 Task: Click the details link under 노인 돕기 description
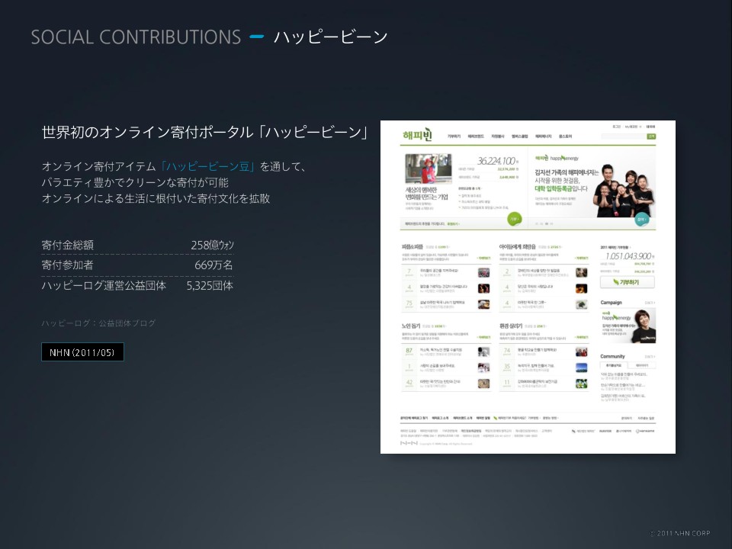483,337
